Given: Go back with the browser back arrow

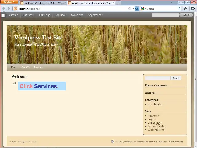Looking at the screenshot, I should click(4, 9).
